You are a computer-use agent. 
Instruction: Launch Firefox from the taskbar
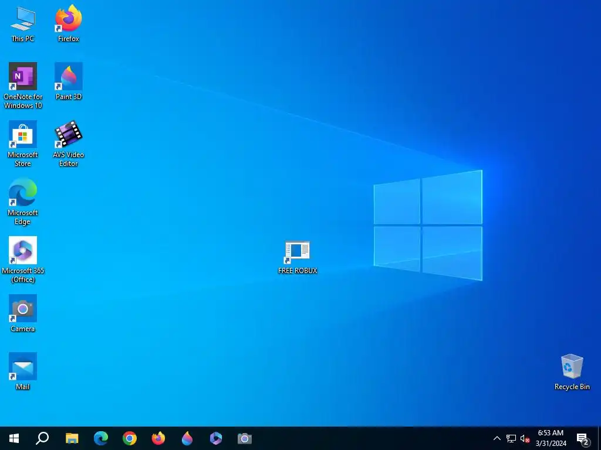pos(158,438)
